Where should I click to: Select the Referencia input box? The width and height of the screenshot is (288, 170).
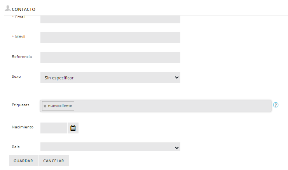pos(110,58)
